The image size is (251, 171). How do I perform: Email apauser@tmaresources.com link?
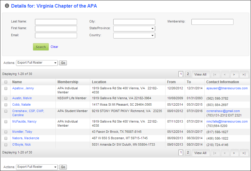(227, 88)
